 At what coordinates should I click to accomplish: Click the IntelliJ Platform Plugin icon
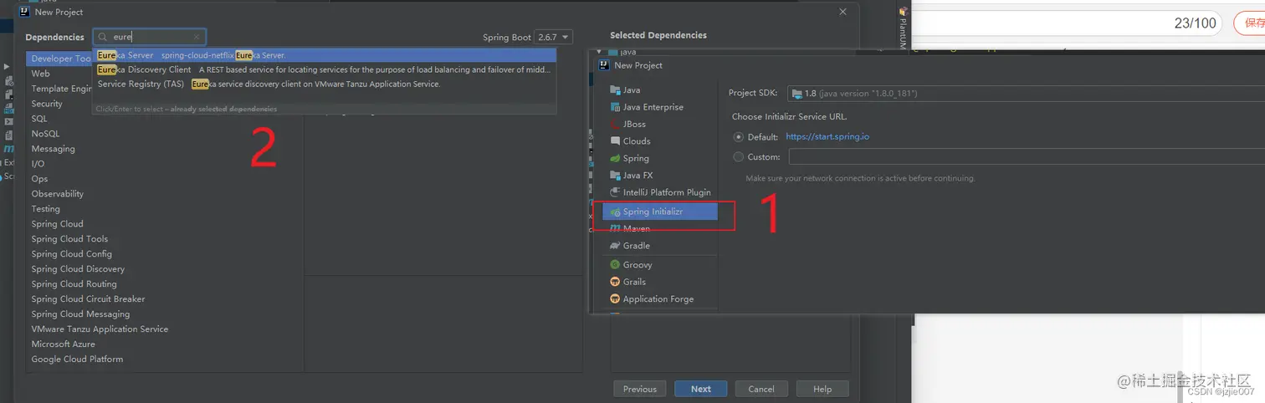[616, 192]
